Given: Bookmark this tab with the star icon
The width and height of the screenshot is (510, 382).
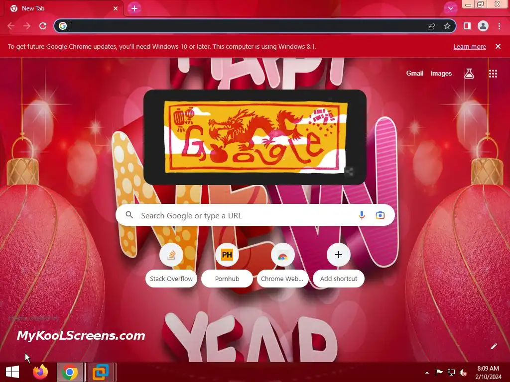Looking at the screenshot, I should 447,26.
